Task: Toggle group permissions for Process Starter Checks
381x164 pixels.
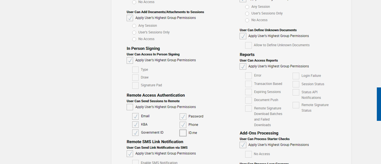Action: point(243,145)
